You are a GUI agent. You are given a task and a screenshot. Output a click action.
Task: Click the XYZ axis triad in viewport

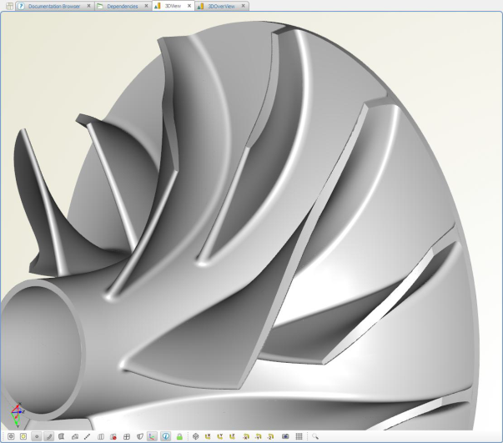(17, 414)
